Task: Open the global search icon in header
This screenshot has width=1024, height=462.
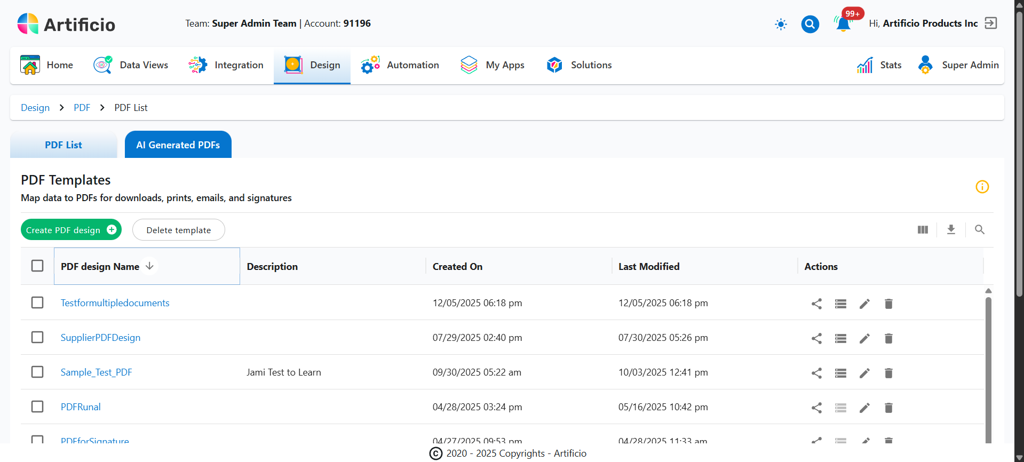Action: coord(809,24)
